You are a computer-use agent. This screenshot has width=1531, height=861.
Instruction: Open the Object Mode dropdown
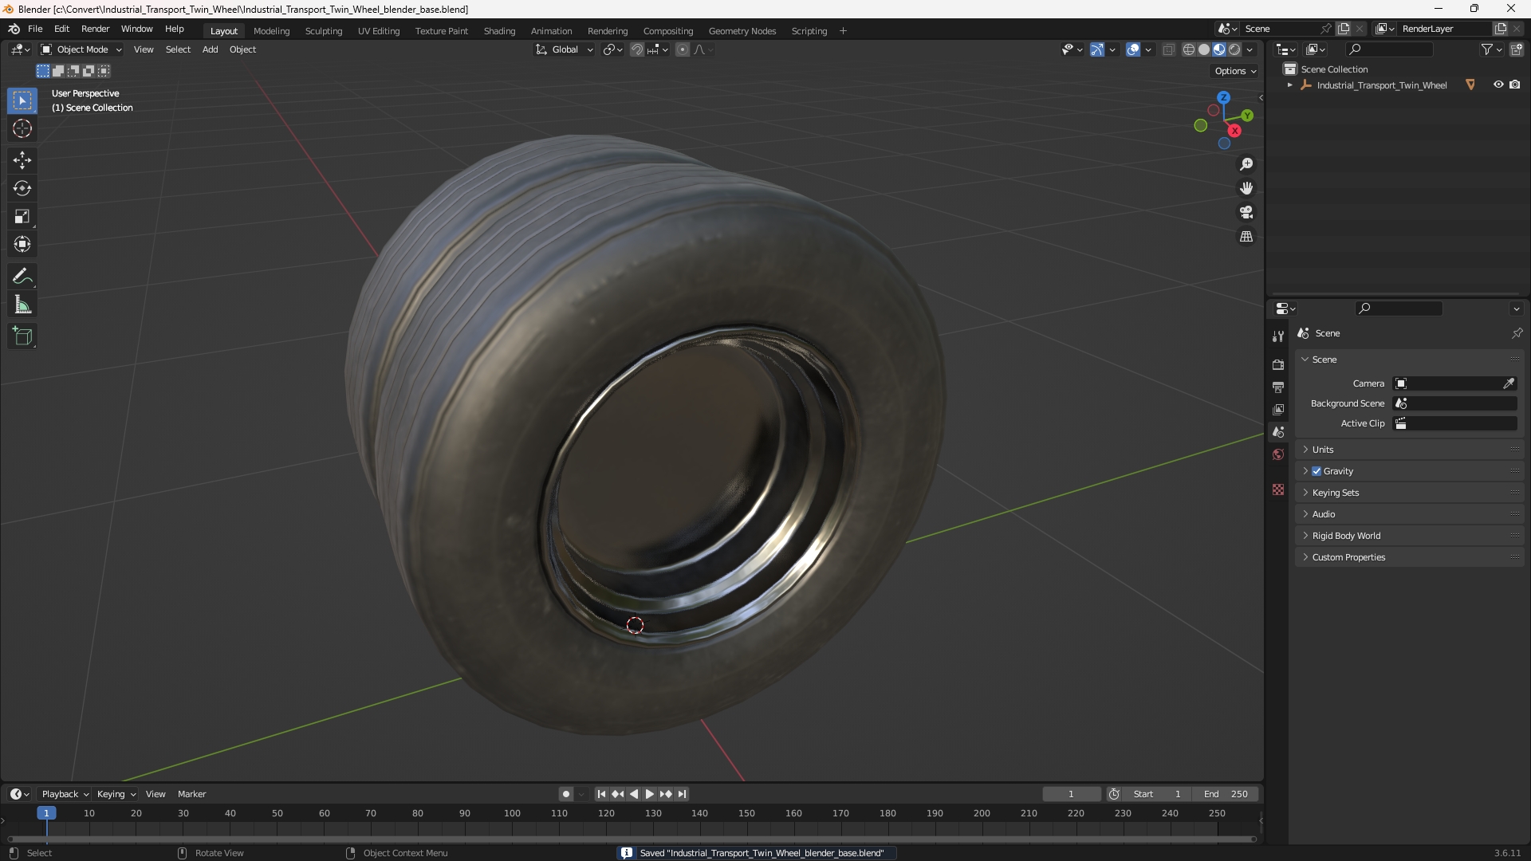tap(81, 49)
